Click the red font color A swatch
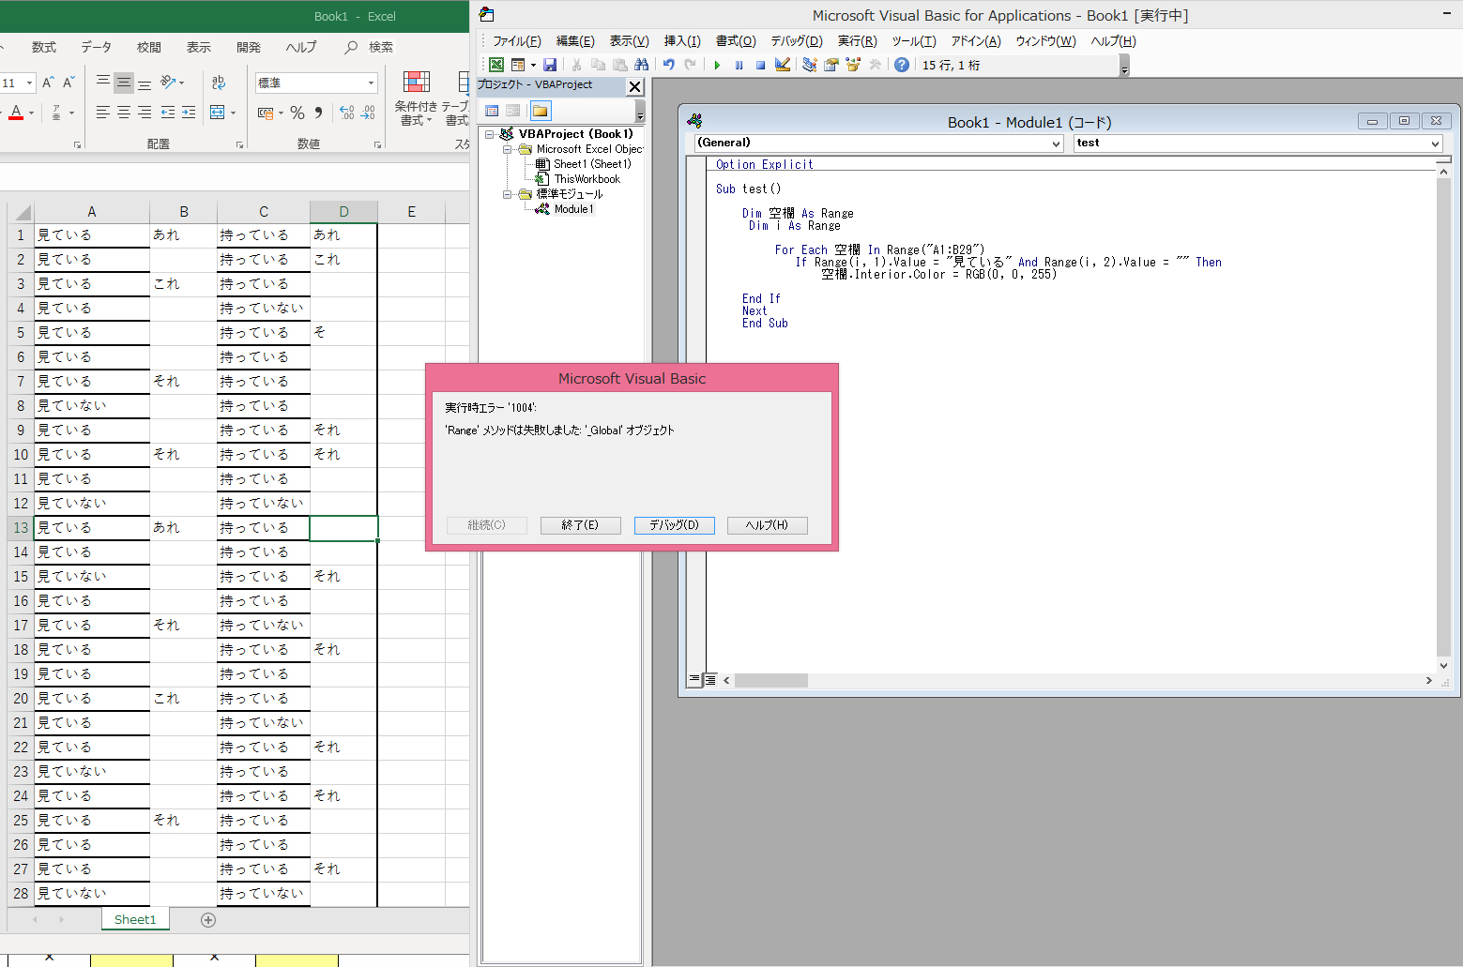1463x967 pixels. tap(16, 113)
